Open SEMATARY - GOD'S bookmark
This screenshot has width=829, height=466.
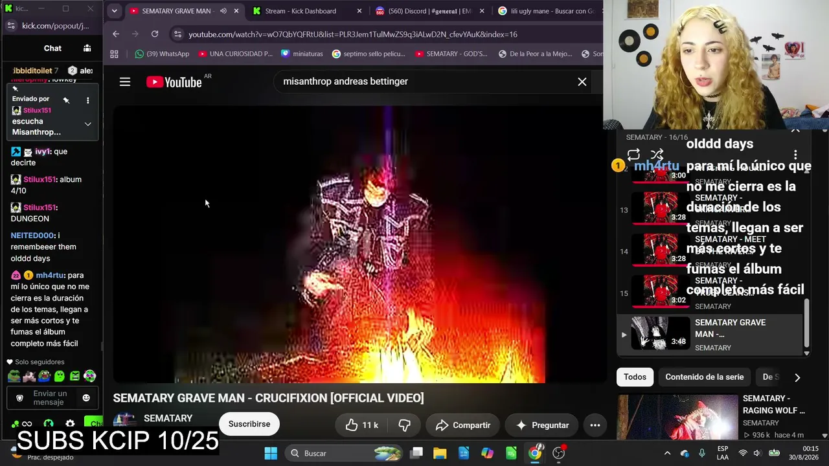click(x=451, y=54)
